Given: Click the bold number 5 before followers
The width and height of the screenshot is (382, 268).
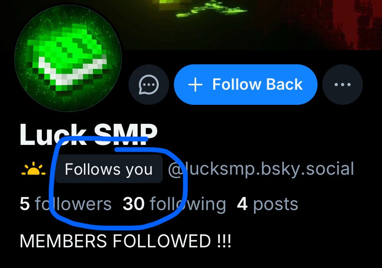Looking at the screenshot, I should tap(25, 204).
